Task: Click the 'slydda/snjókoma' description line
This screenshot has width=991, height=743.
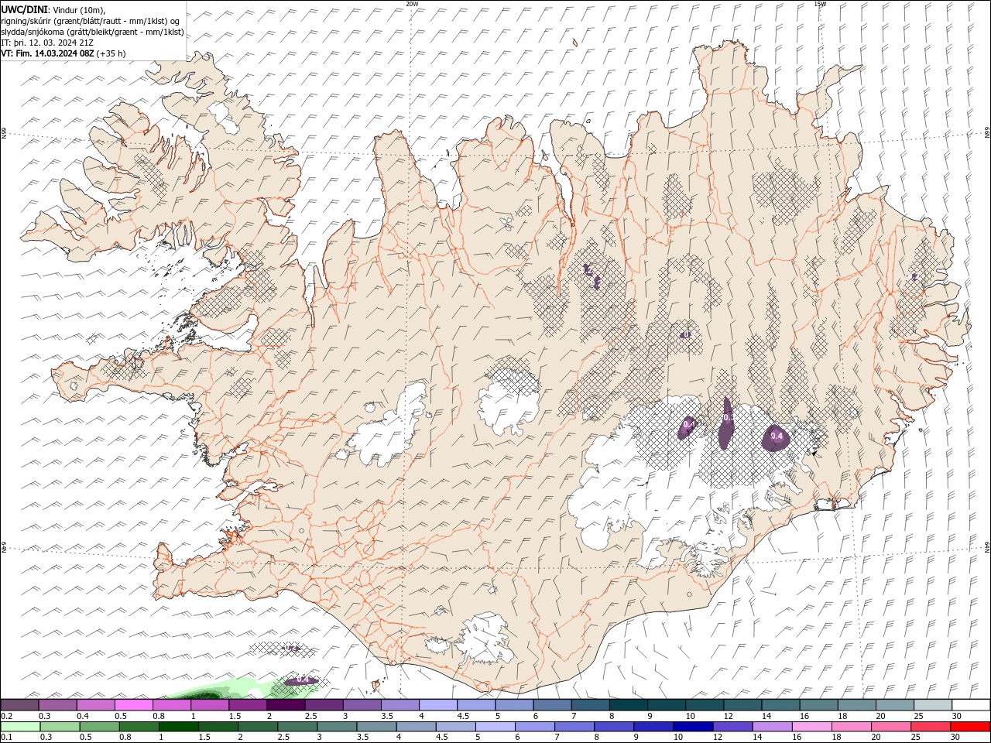Action: (92, 31)
